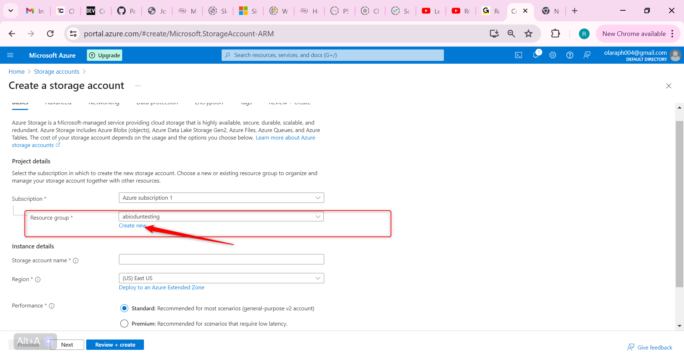
Task: Open the more options ellipsis beside the page title
Action: click(x=138, y=86)
